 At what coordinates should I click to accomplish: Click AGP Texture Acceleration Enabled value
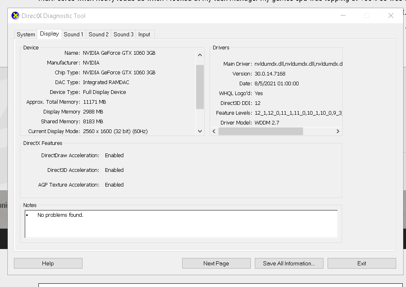coord(114,185)
